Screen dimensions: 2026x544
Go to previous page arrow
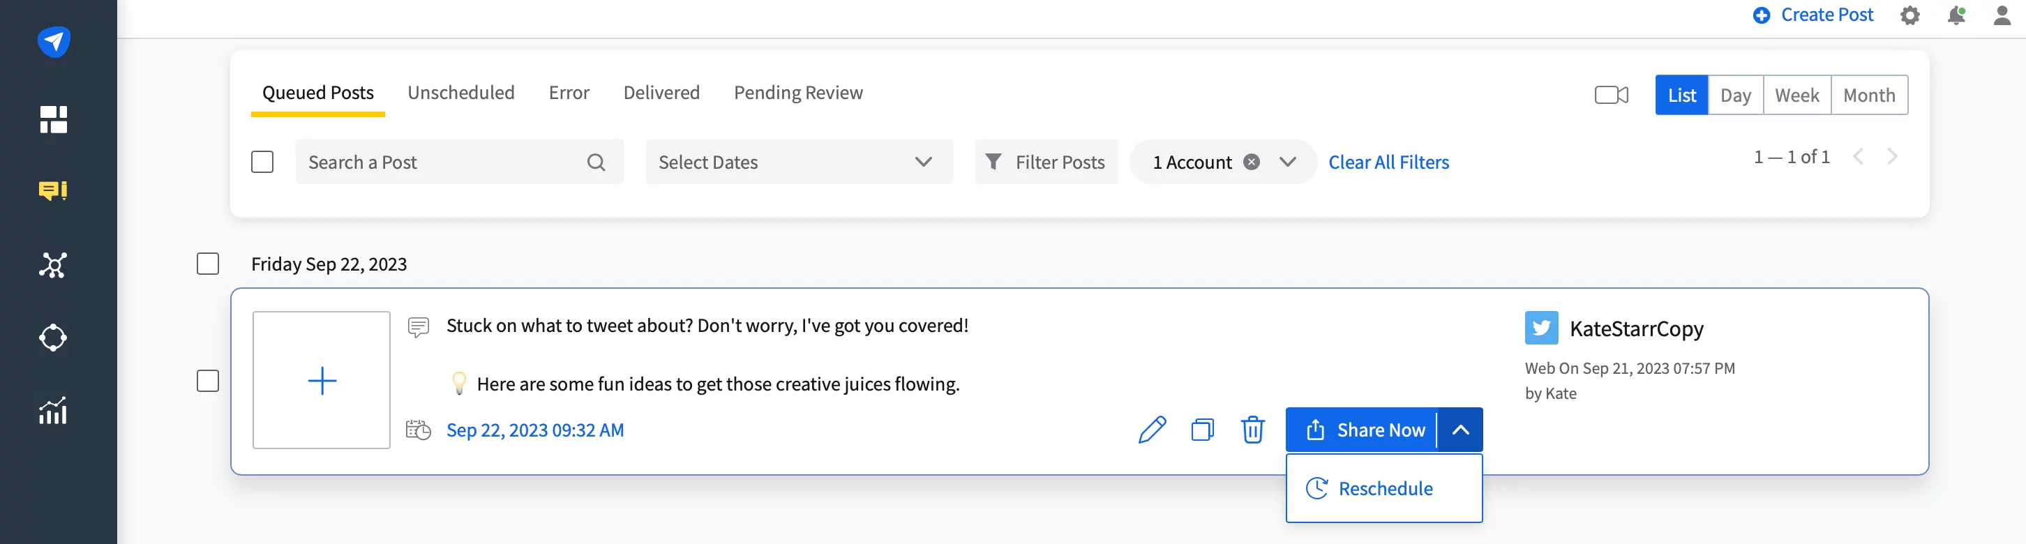pos(1858,156)
